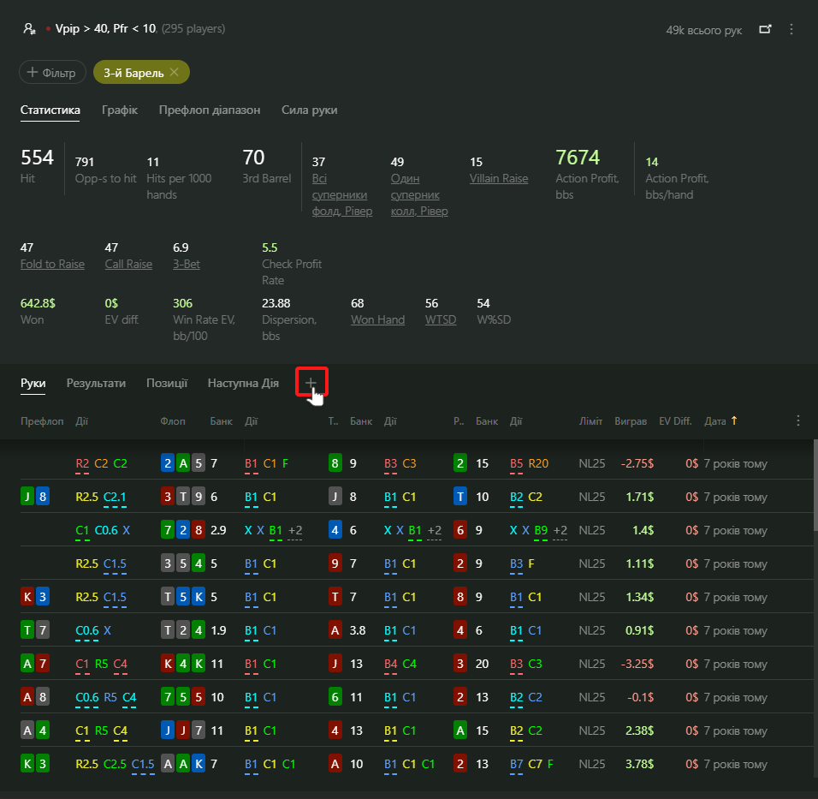Click the Won Hand stat link
The image size is (818, 799).
377,319
